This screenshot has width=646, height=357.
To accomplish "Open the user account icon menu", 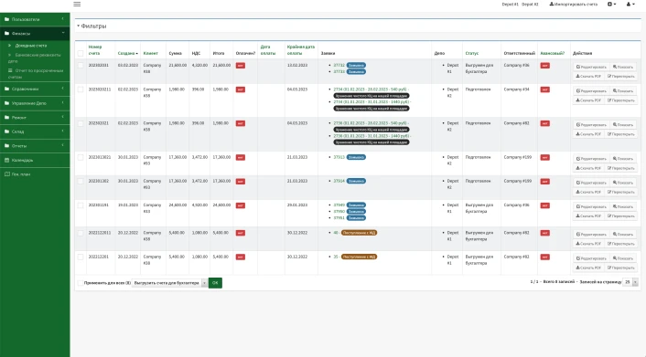I will (x=630, y=5).
